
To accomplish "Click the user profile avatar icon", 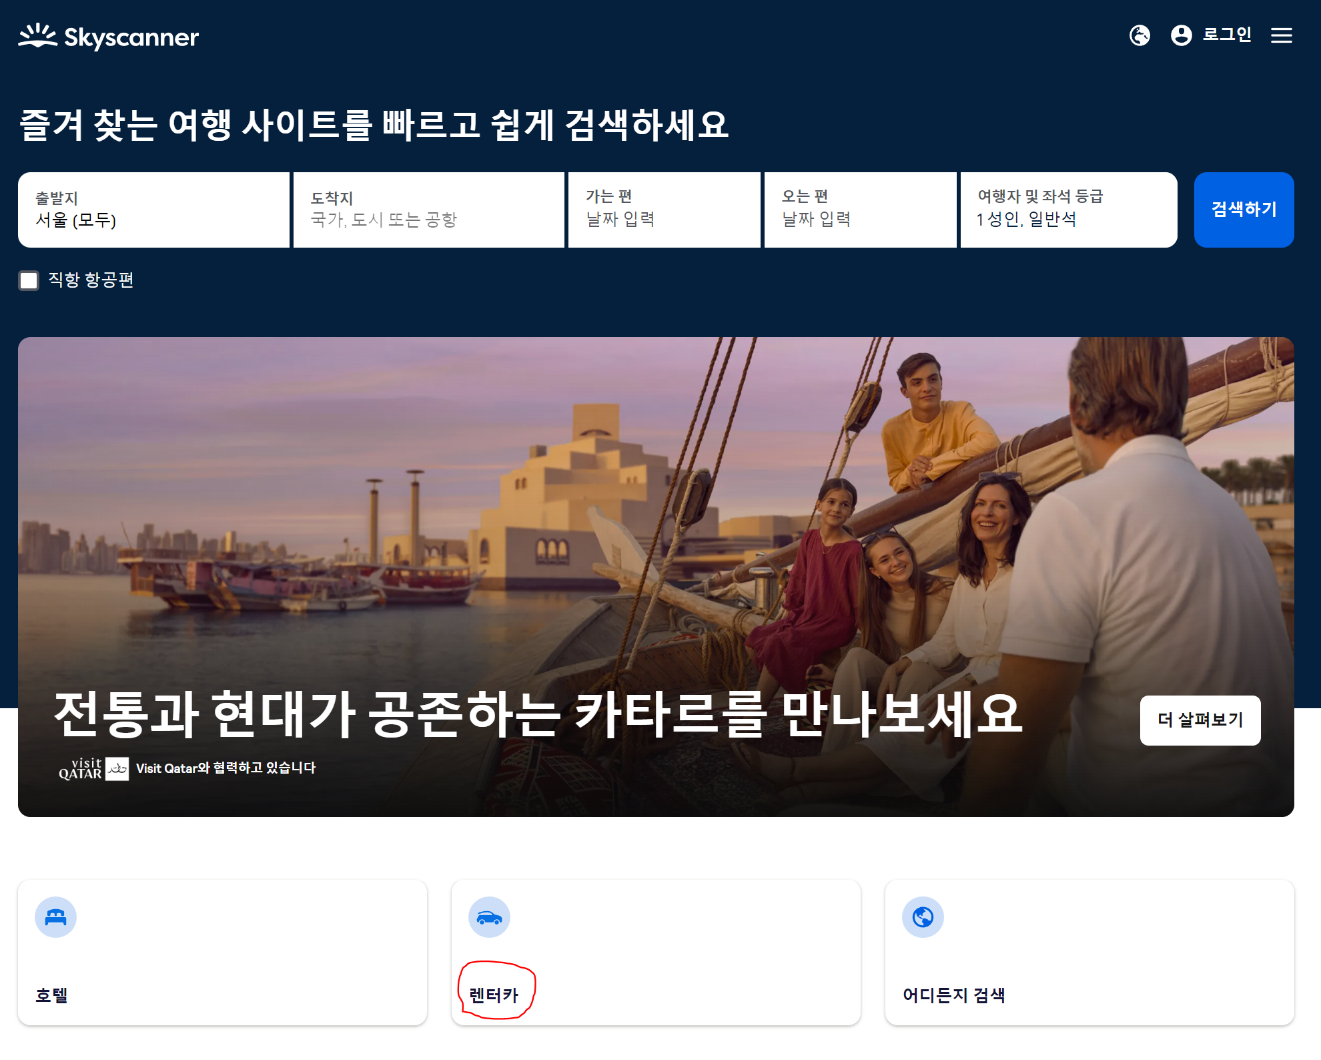I will pyautogui.click(x=1181, y=35).
